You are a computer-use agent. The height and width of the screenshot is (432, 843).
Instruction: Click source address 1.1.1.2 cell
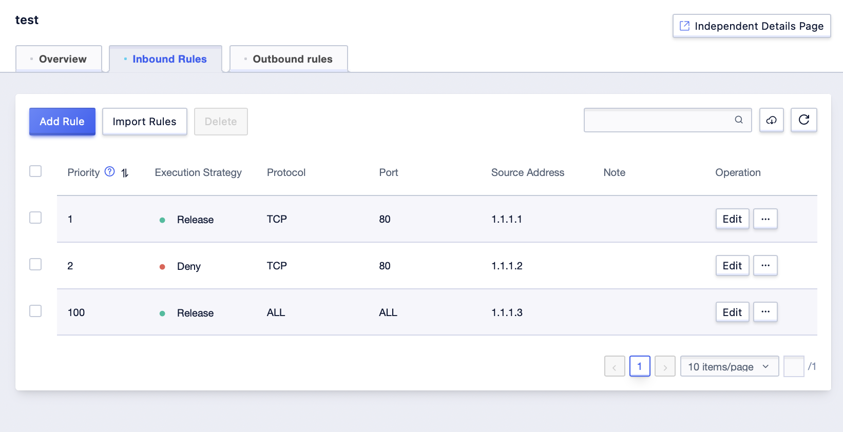[507, 266]
